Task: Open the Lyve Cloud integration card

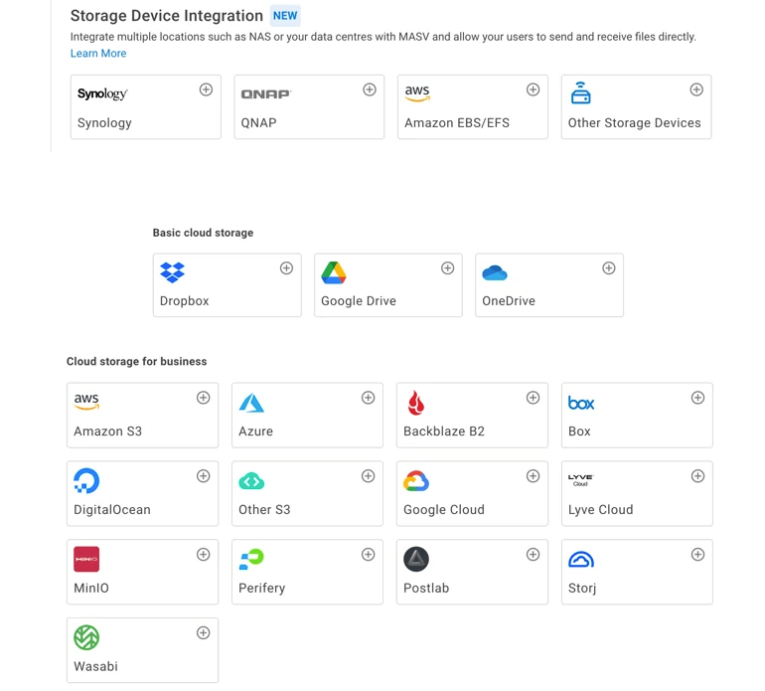Action: (x=636, y=494)
